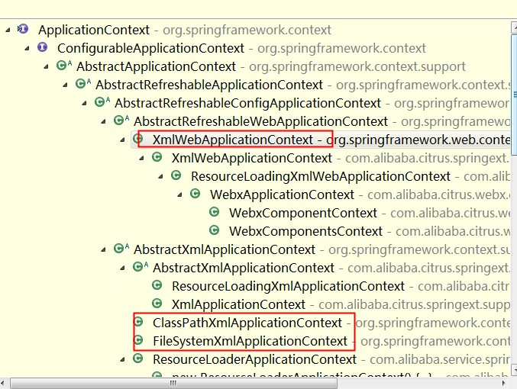Select XmlWebApplicationContext from com.alibaba.citrus.springext
The width and height of the screenshot is (517, 389).
coord(251,158)
